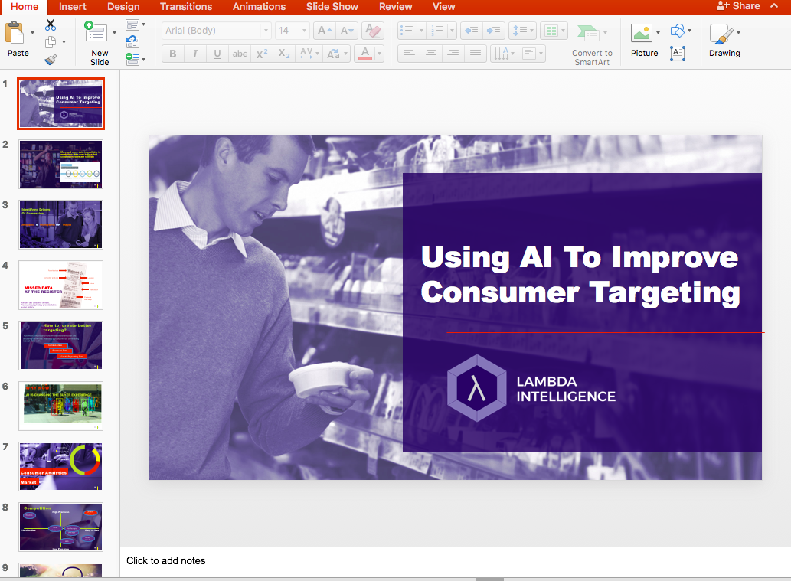Increase font size with large A icon
Screen dimensions: 791x581
coord(325,31)
